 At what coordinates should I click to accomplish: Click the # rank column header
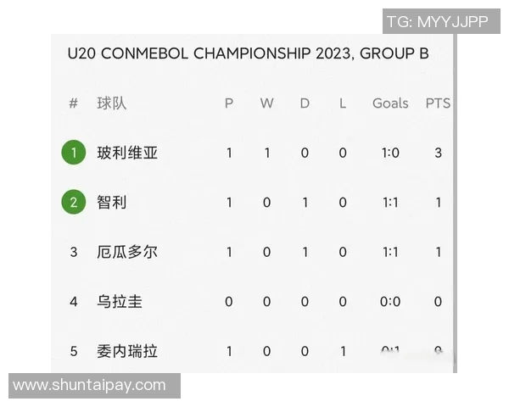[x=74, y=103]
